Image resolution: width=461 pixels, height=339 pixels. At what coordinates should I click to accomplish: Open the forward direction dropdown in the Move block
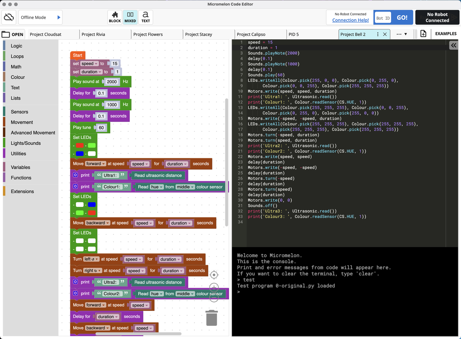95,164
